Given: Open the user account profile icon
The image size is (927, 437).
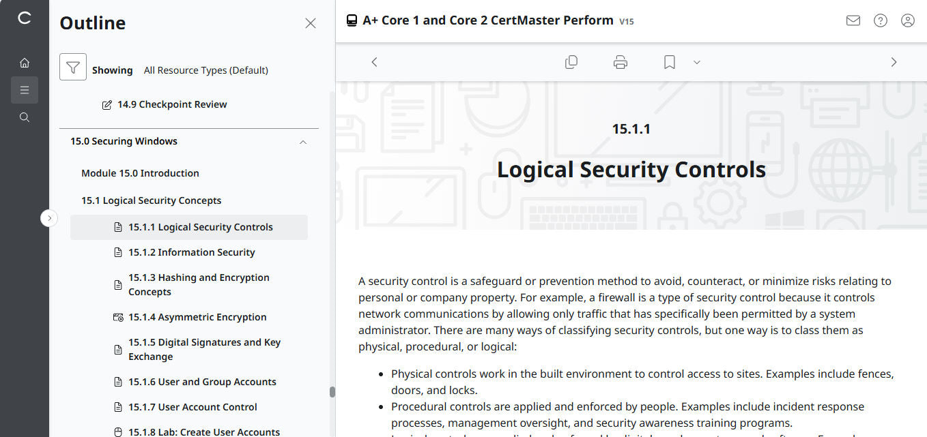Looking at the screenshot, I should [908, 20].
